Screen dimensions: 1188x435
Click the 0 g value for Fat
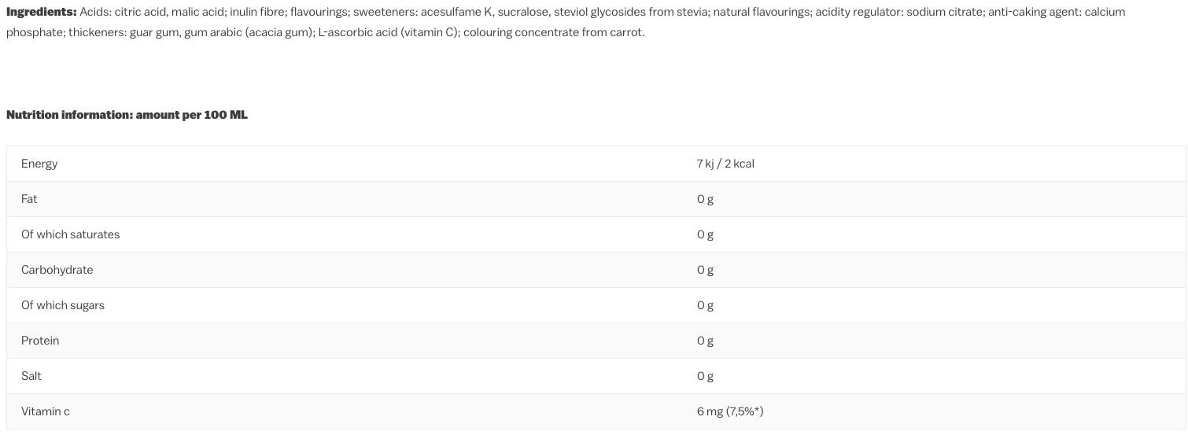(705, 199)
